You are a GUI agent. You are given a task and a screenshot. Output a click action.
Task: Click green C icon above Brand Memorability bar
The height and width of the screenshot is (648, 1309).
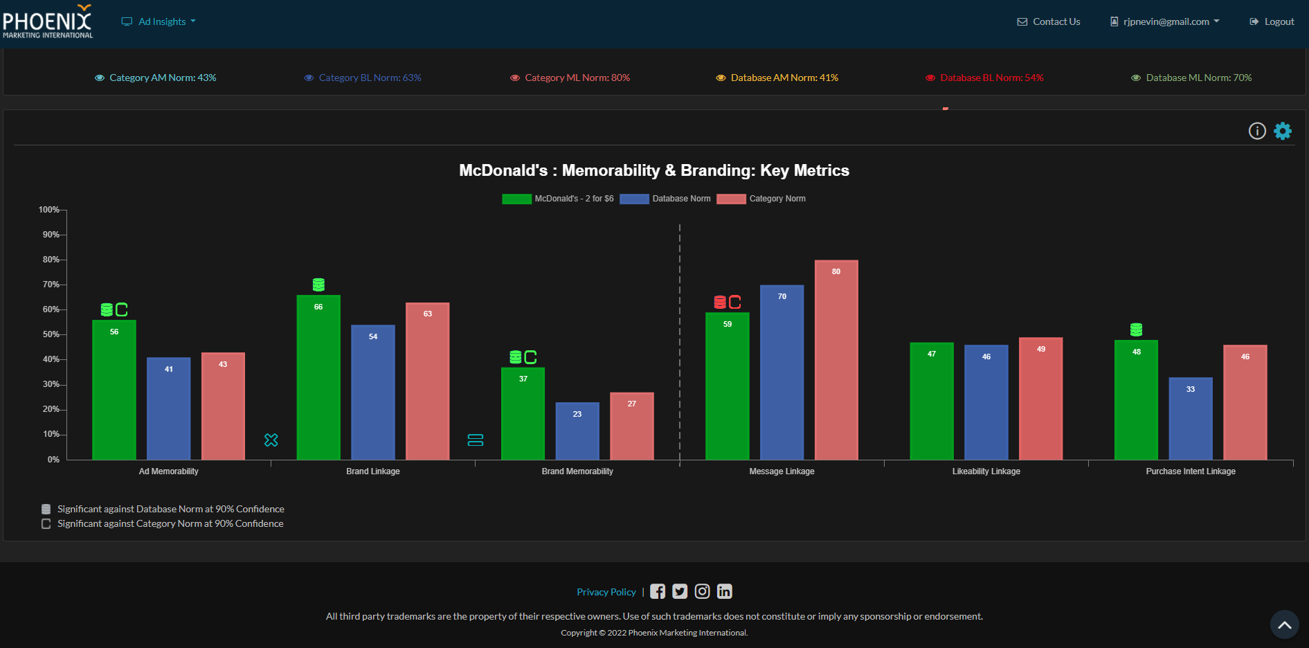(x=531, y=357)
